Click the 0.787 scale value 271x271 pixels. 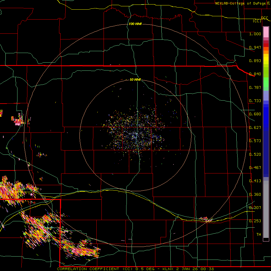(x=255, y=87)
